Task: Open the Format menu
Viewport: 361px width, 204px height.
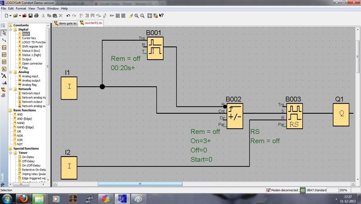Action: 21,8
